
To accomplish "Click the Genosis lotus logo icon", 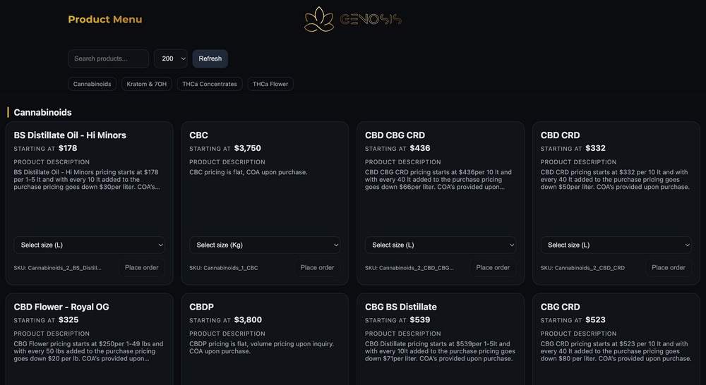I will (319, 20).
